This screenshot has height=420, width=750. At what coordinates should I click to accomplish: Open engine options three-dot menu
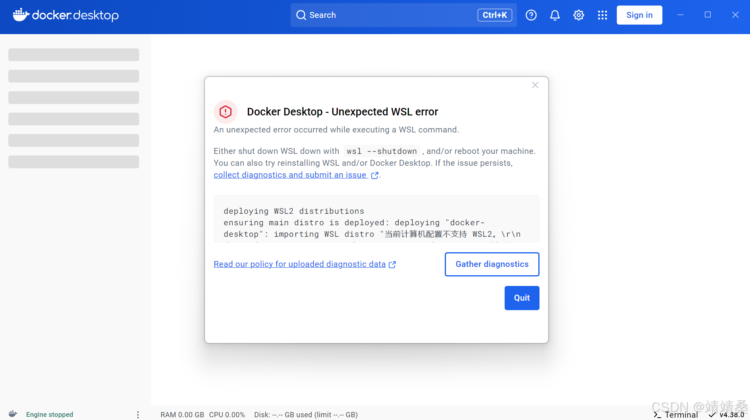138,414
